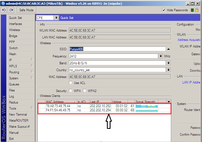202x142 pixels.
Task: Open the Mesh menu
Action: (21, 54)
